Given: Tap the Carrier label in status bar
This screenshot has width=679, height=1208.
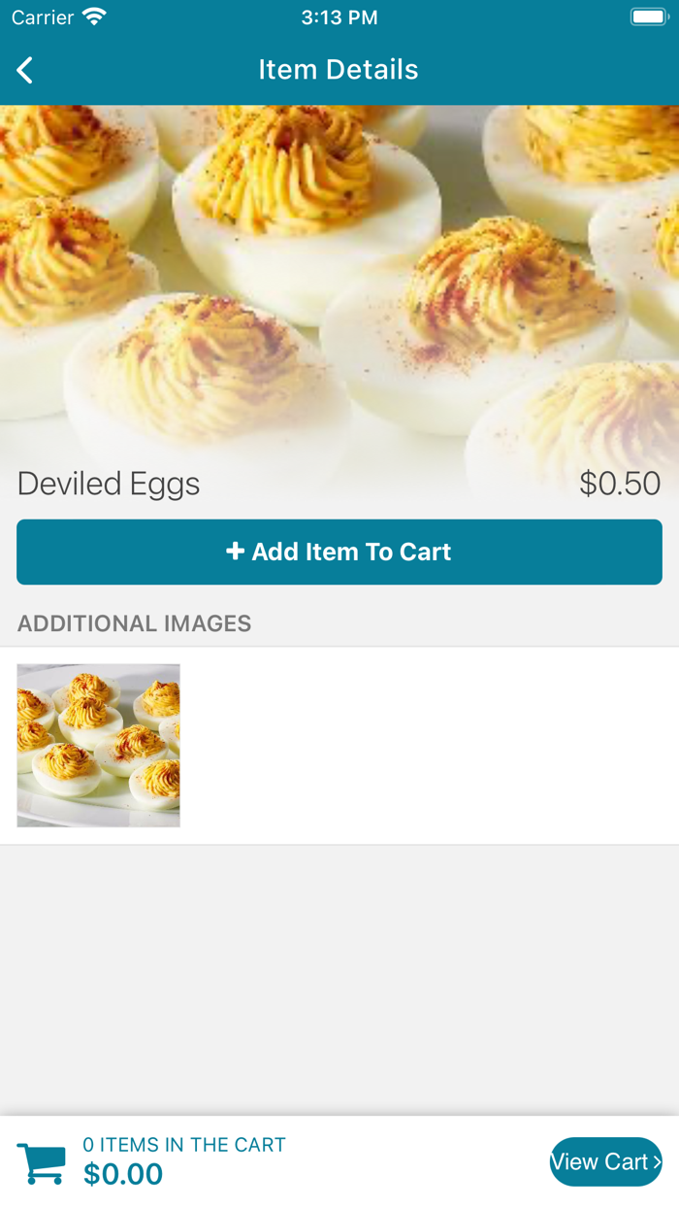Looking at the screenshot, I should (43, 17).
